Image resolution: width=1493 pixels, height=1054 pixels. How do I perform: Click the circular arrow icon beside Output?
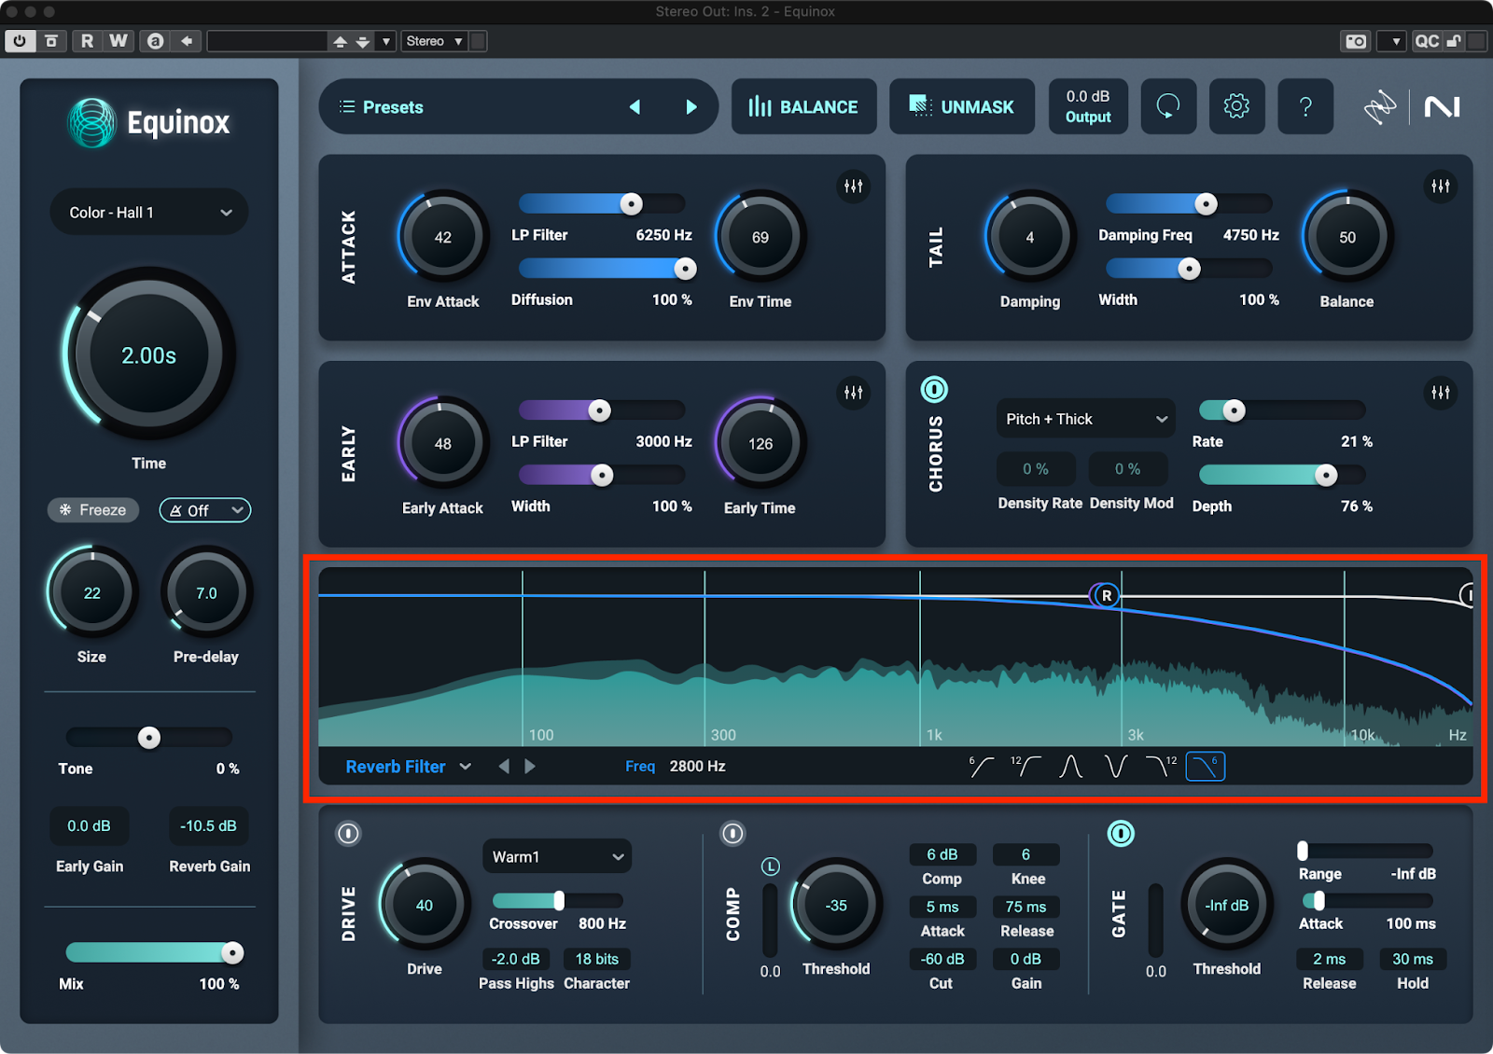coord(1168,106)
